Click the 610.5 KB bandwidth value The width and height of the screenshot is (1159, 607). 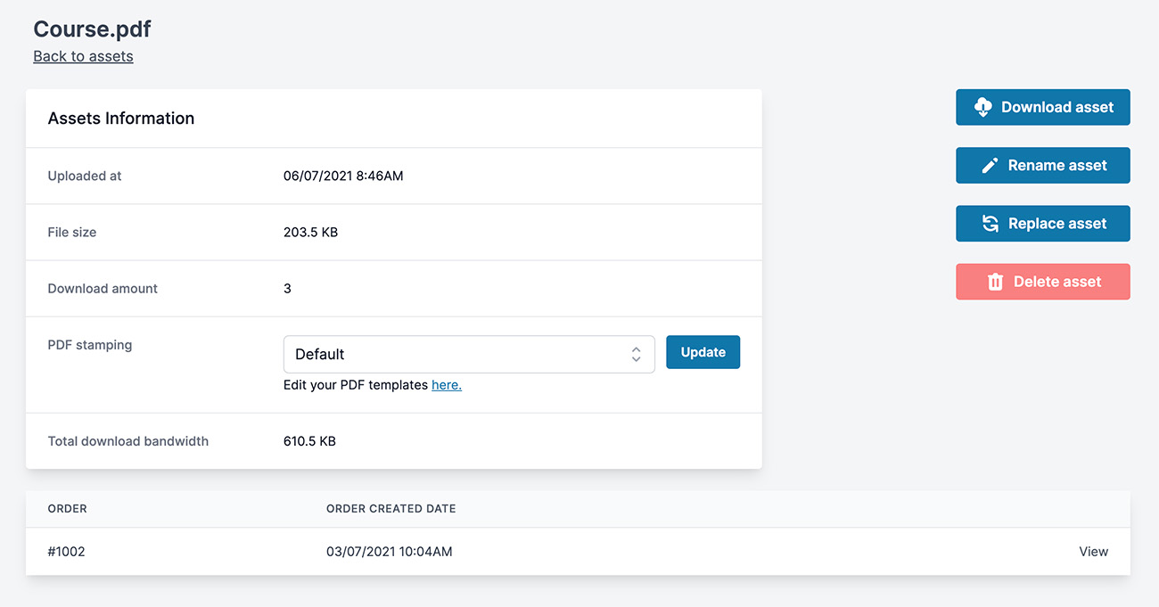click(x=309, y=441)
